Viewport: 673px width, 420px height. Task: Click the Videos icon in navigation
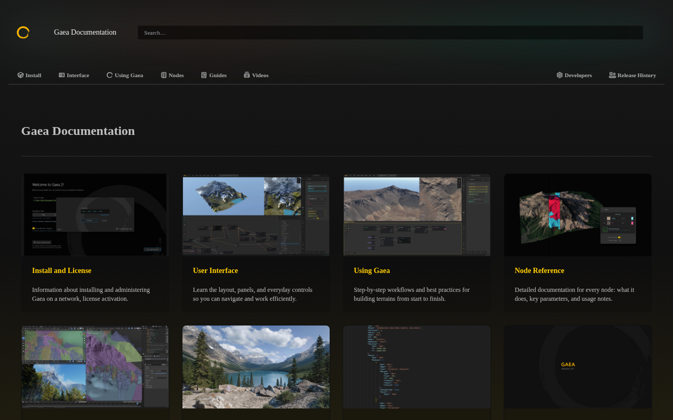click(x=247, y=75)
